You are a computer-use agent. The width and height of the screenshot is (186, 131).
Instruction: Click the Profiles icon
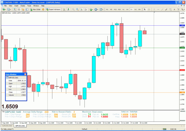pyautogui.click(x=8, y=9)
